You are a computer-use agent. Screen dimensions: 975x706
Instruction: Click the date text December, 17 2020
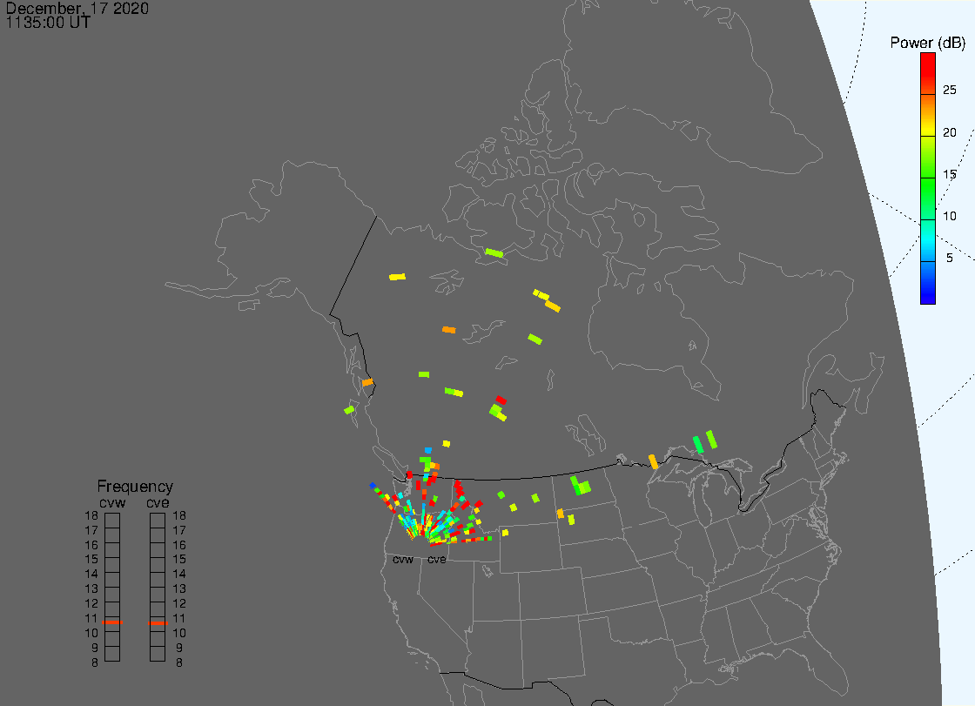coord(77,8)
